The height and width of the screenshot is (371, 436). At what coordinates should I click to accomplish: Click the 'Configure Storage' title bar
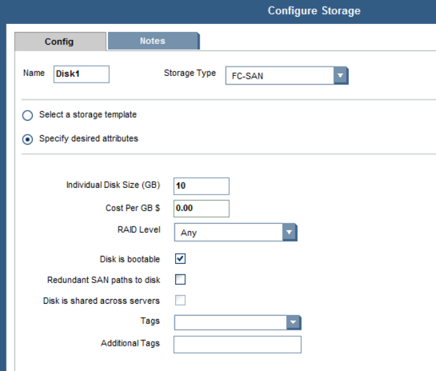click(x=314, y=11)
